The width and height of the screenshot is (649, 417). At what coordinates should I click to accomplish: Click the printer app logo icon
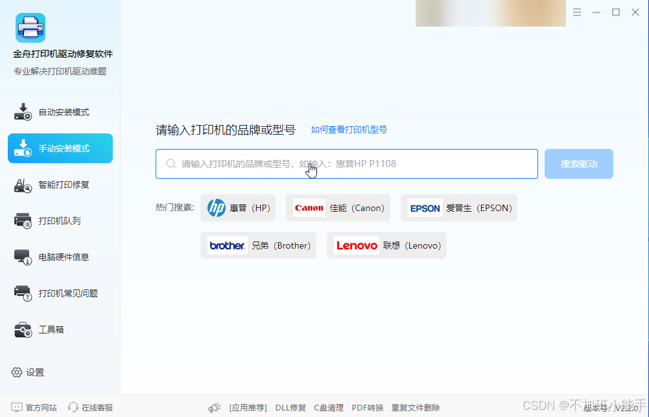coord(30,28)
